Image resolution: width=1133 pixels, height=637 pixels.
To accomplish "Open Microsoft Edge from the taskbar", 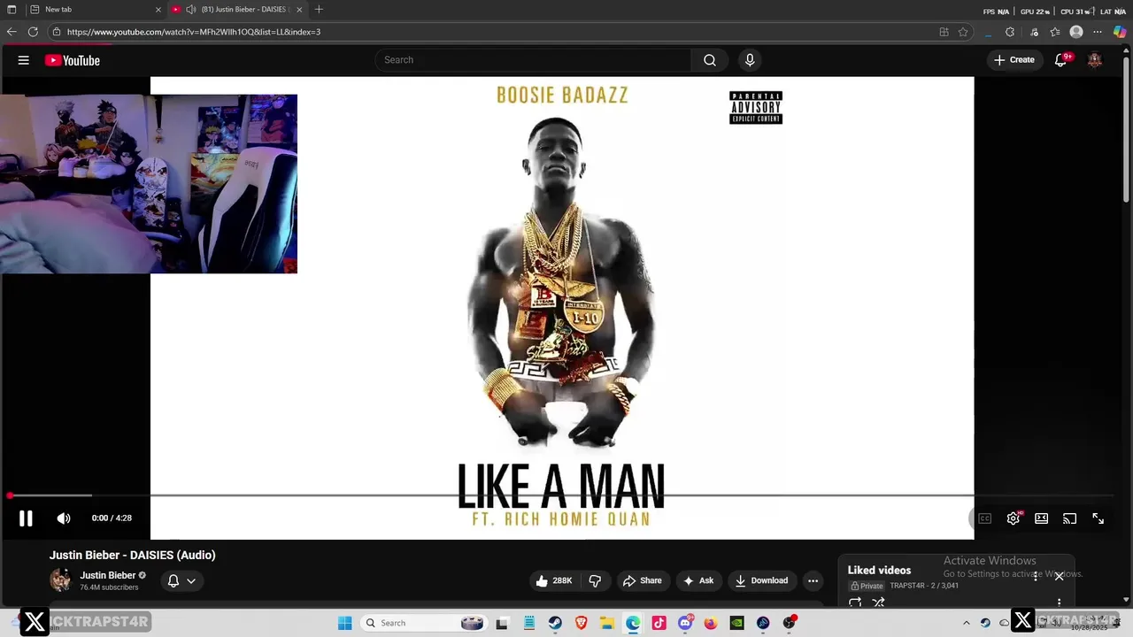I will click(x=633, y=623).
